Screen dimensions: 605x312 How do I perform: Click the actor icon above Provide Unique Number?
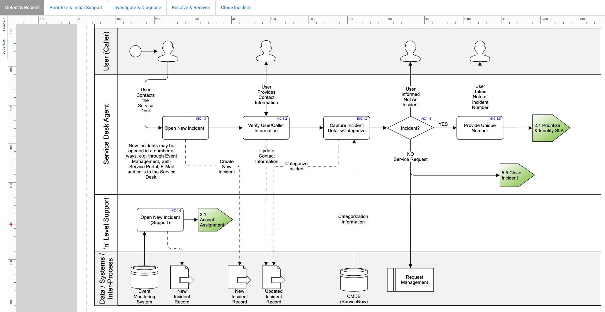(x=480, y=51)
